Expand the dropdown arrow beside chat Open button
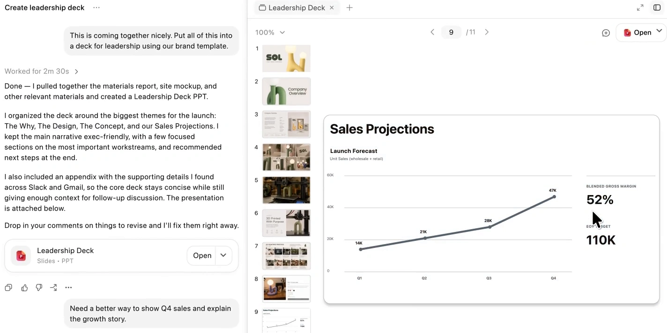Screen dimensions: 667x333 (x=223, y=255)
